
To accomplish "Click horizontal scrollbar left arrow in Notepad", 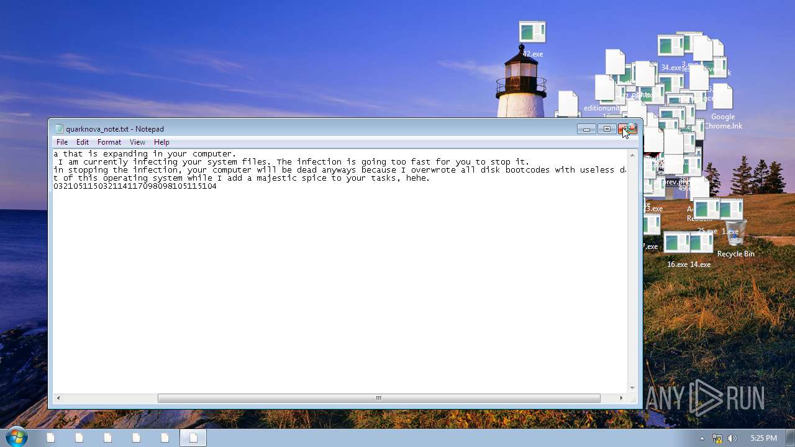I will [x=58, y=398].
